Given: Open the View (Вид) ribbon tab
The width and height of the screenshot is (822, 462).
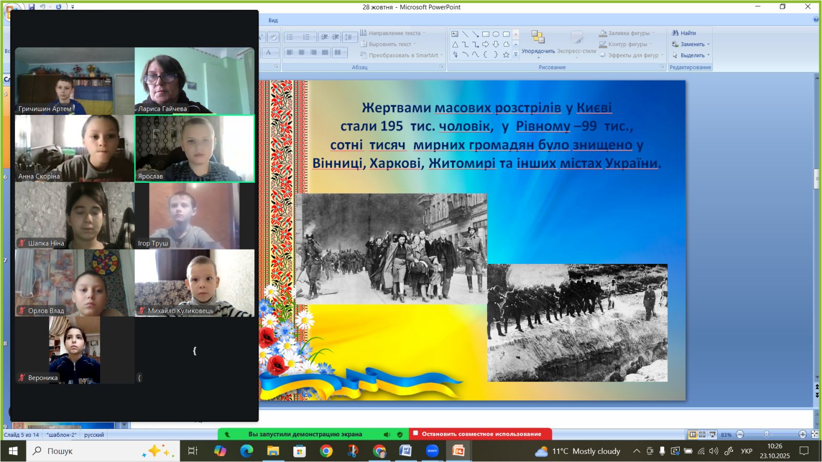Looking at the screenshot, I should [x=273, y=21].
